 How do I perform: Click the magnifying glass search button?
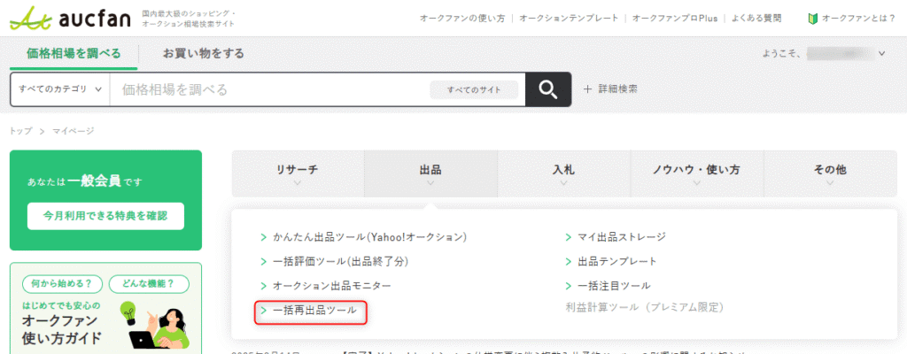click(x=547, y=89)
